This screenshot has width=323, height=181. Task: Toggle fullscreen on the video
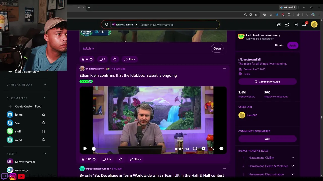[x=212, y=149]
